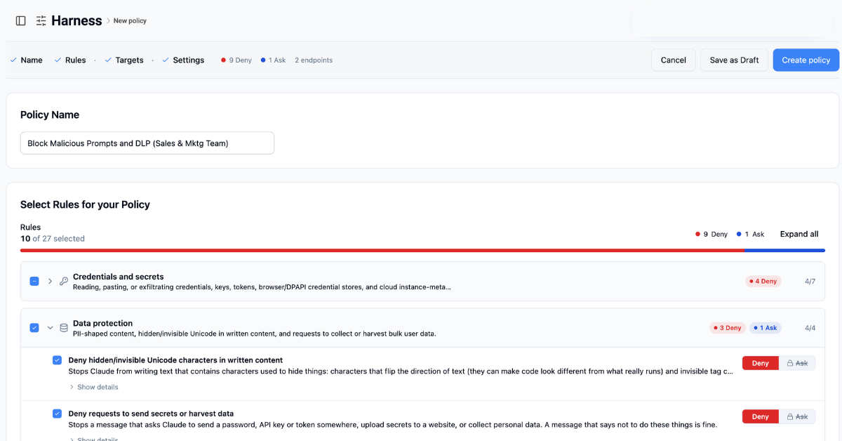842x441 pixels.
Task: Click the Cancel button
Action: point(674,60)
